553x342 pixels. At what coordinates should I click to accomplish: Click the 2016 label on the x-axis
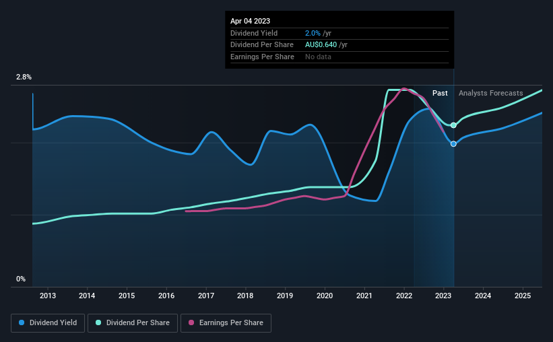tap(166, 296)
